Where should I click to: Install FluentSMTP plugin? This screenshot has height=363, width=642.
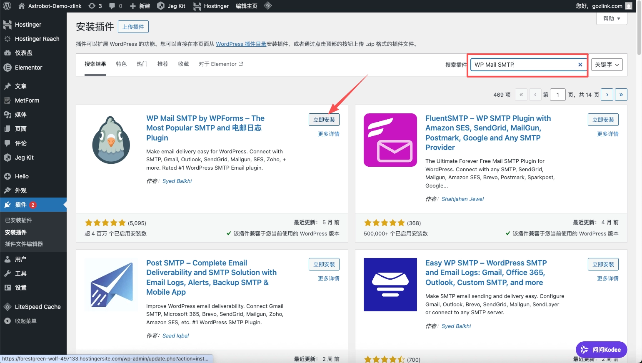pyautogui.click(x=603, y=120)
